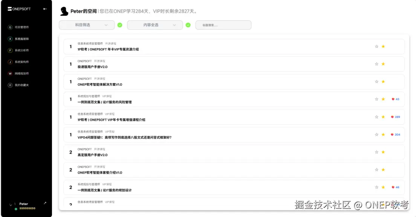Click the G circle icon for 项目管理师

click(10, 27)
